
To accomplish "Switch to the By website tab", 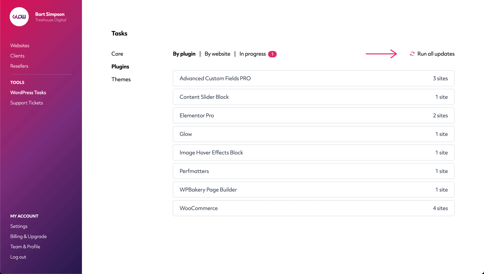I will pyautogui.click(x=218, y=54).
